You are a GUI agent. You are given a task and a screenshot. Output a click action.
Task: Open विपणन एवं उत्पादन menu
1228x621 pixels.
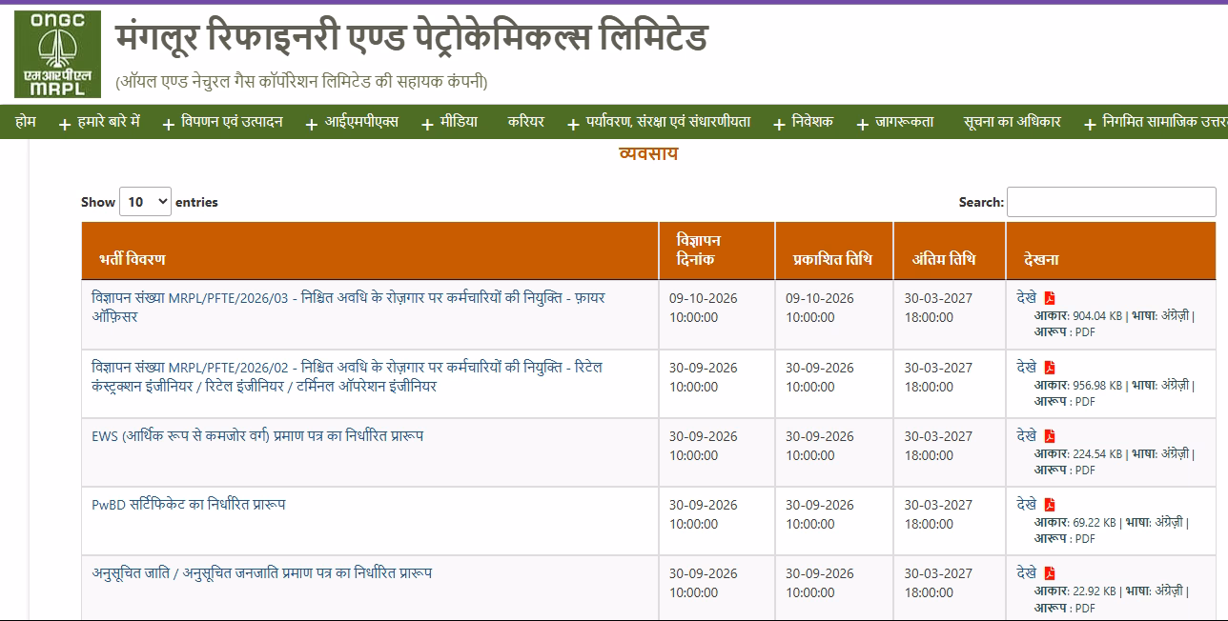pos(232,122)
